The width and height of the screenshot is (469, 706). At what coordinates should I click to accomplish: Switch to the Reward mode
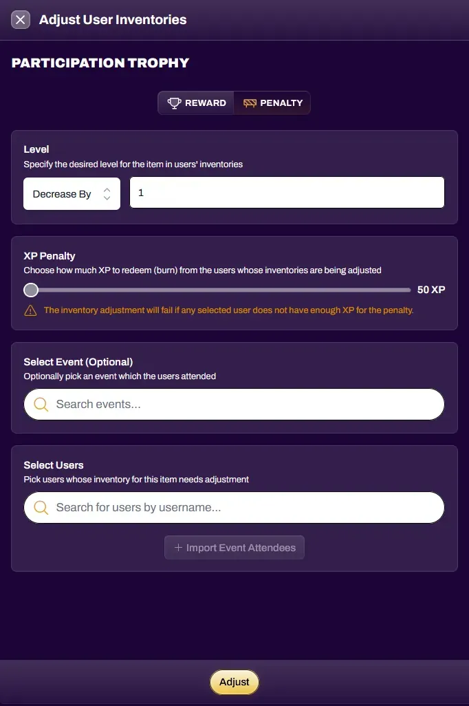(196, 103)
